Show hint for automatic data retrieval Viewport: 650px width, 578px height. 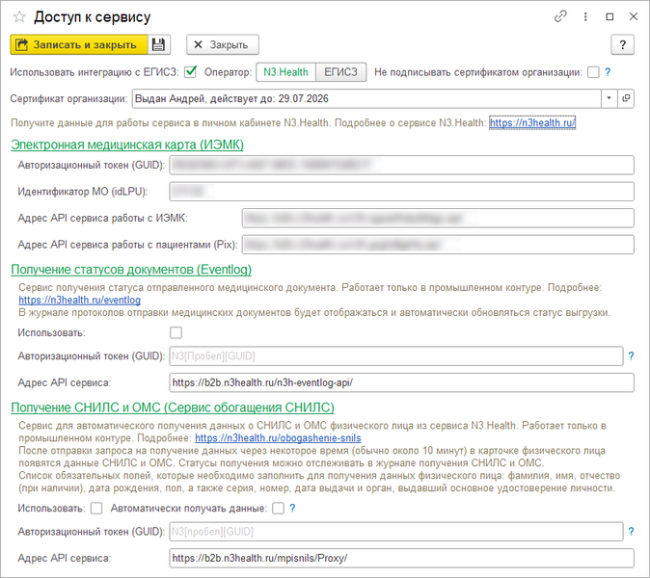(x=292, y=509)
